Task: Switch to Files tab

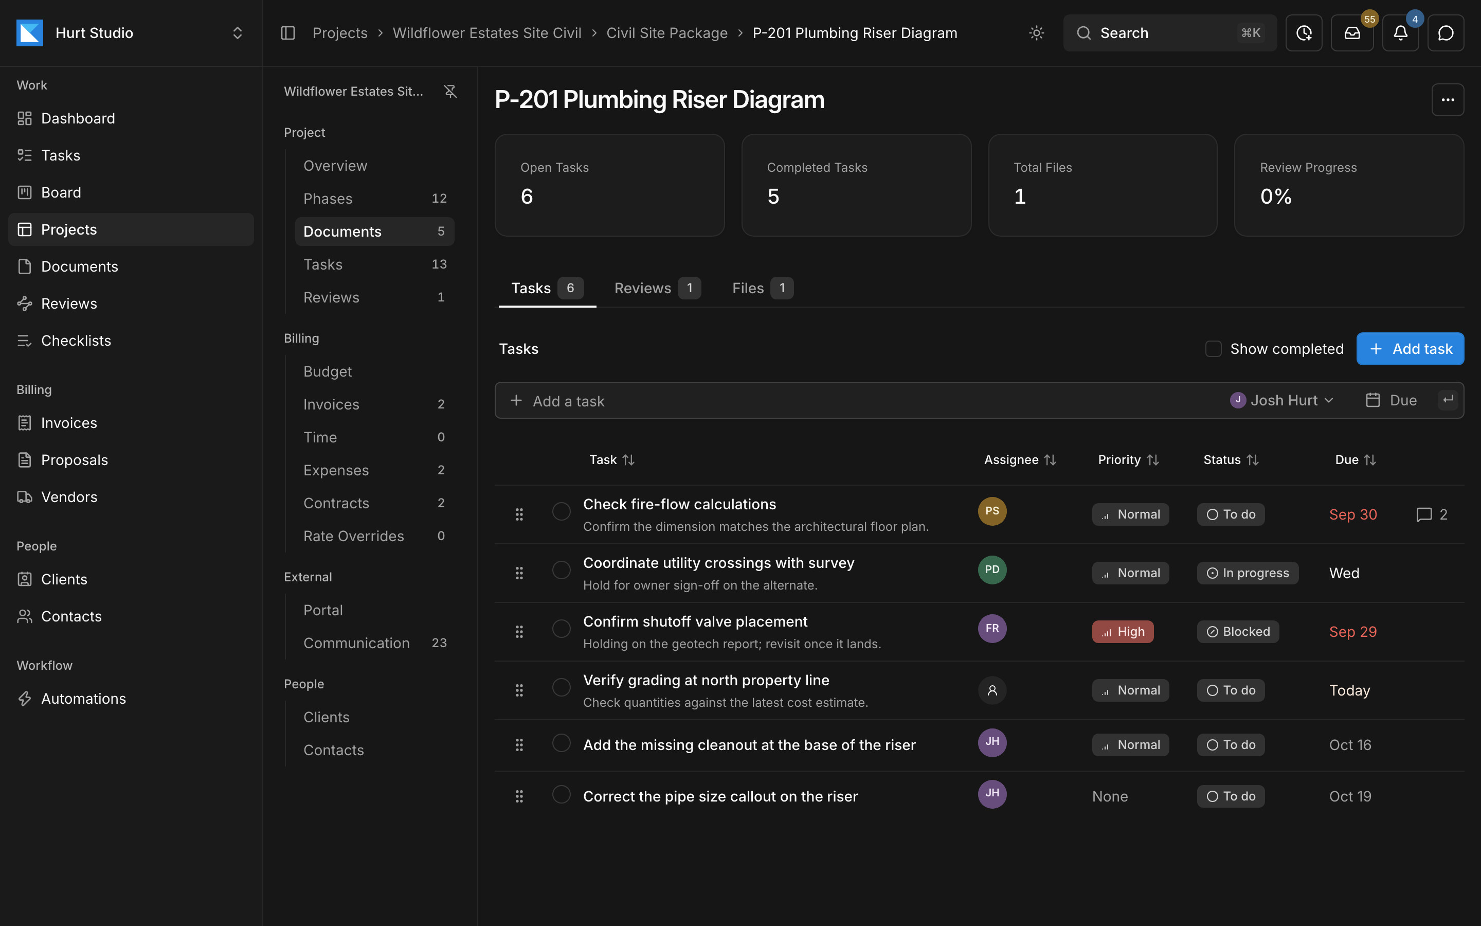Action: click(x=762, y=288)
